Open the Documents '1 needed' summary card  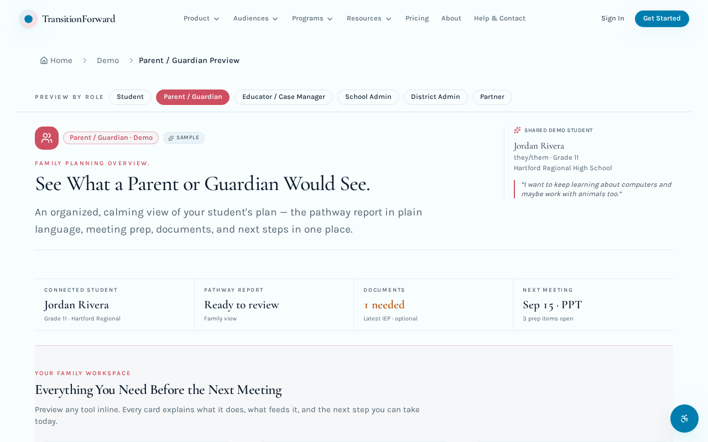[x=433, y=304]
